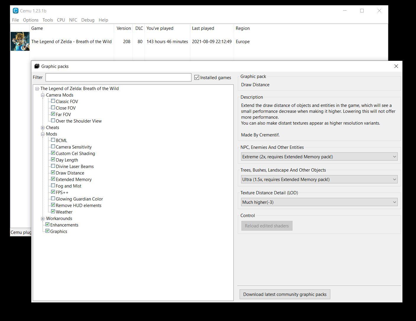This screenshot has width=416, height=321.
Task: Select the Draw Distance tree item label
Action: pos(70,173)
